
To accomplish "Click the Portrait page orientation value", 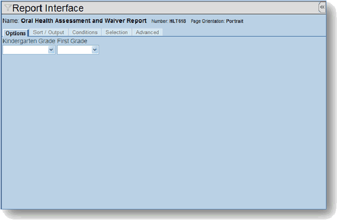I will [x=234, y=21].
